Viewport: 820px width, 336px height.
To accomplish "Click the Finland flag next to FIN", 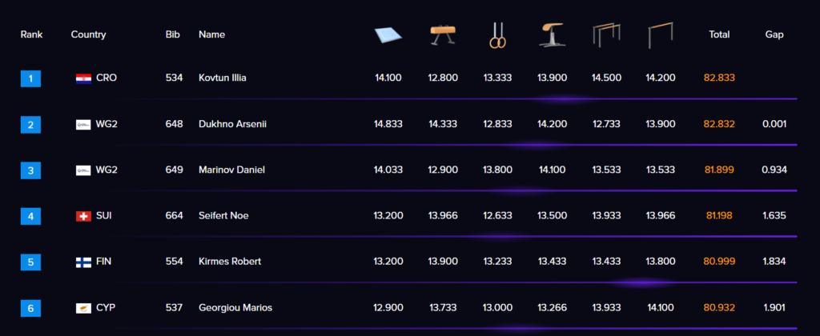I will [83, 262].
